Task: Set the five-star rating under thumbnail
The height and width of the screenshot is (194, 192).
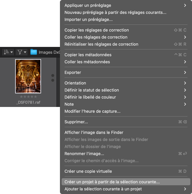Action: pos(28,97)
